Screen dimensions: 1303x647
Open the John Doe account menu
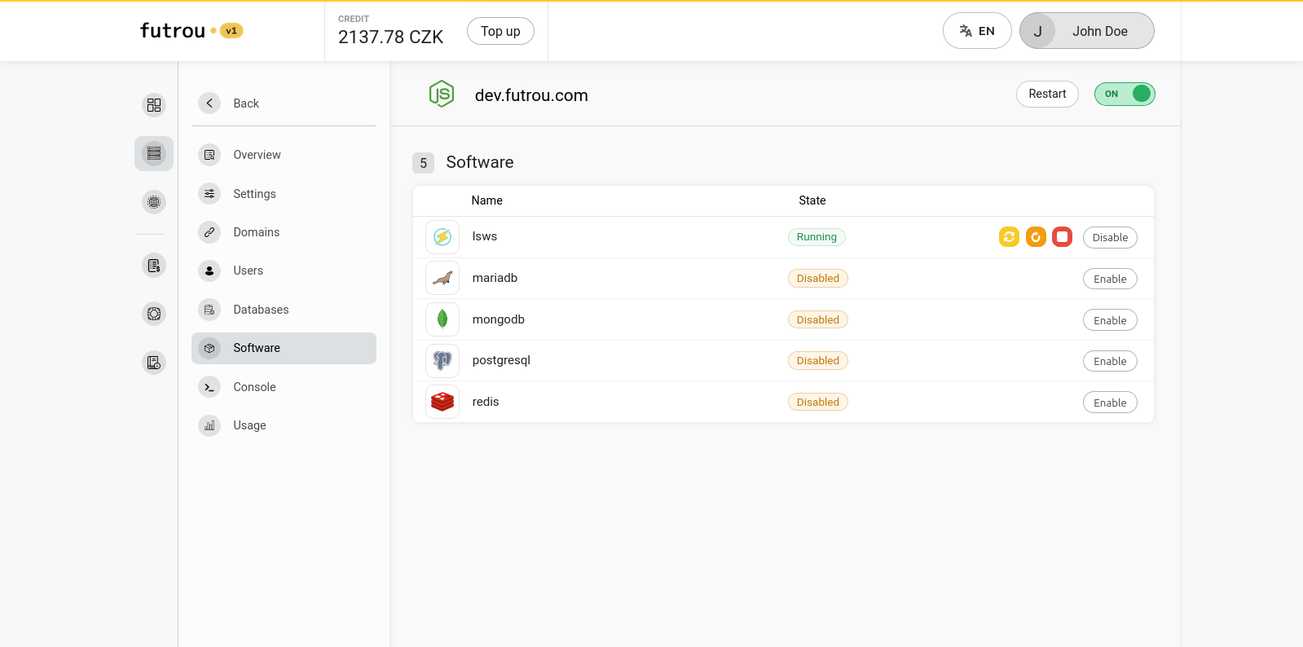[x=1087, y=31]
